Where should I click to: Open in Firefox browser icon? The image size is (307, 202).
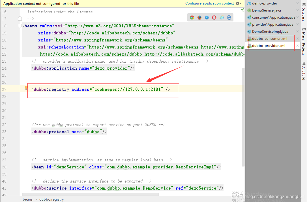199,17
